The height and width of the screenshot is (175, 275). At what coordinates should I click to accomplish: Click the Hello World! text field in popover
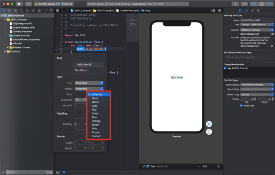coord(89,65)
